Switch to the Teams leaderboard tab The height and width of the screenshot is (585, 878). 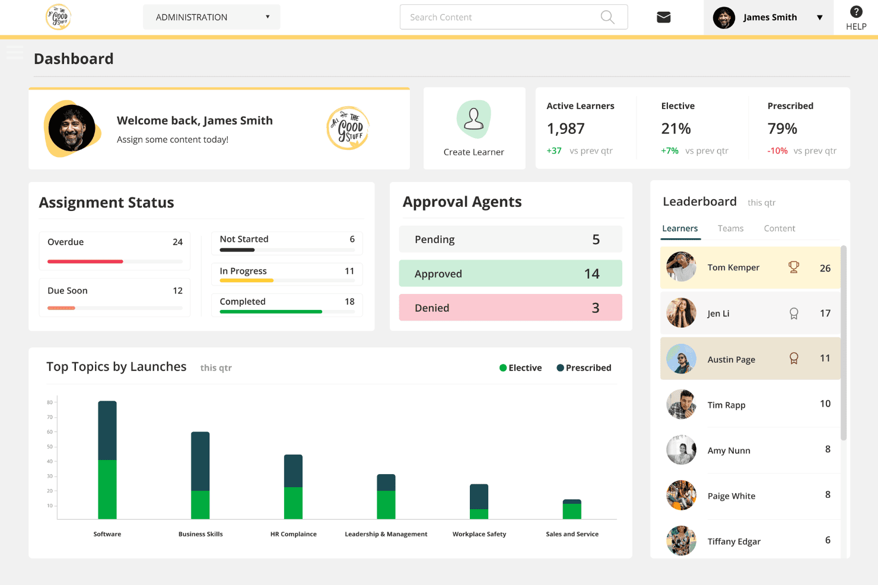[x=730, y=229]
